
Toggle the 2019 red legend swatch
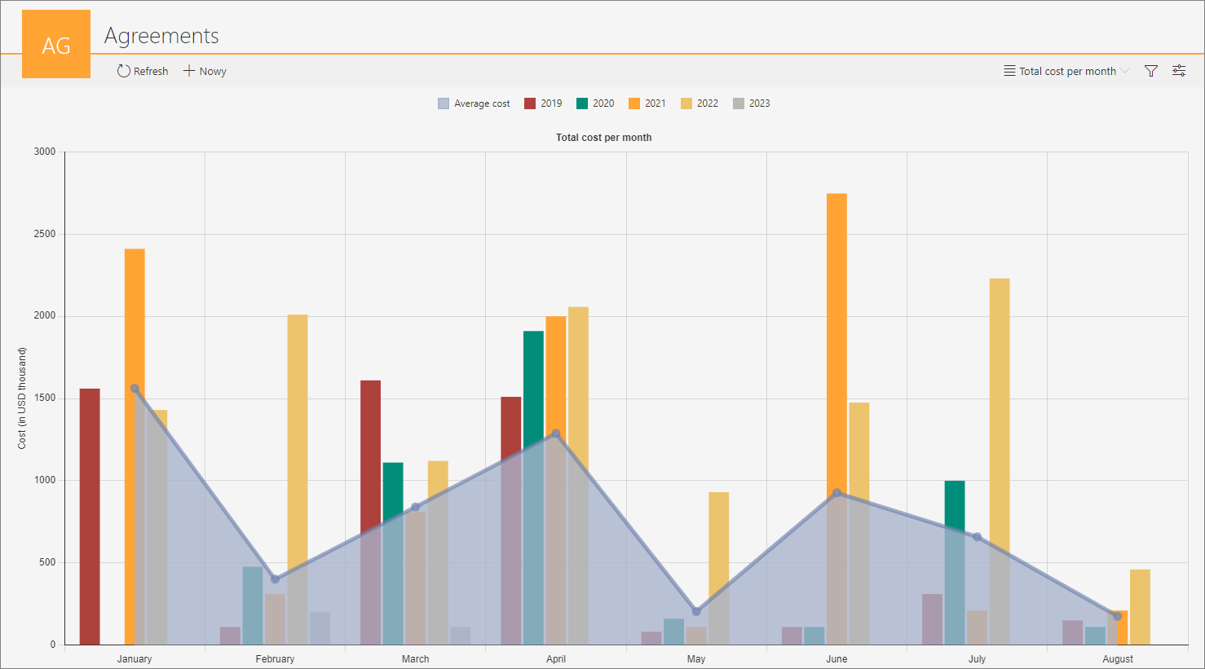pyautogui.click(x=530, y=103)
